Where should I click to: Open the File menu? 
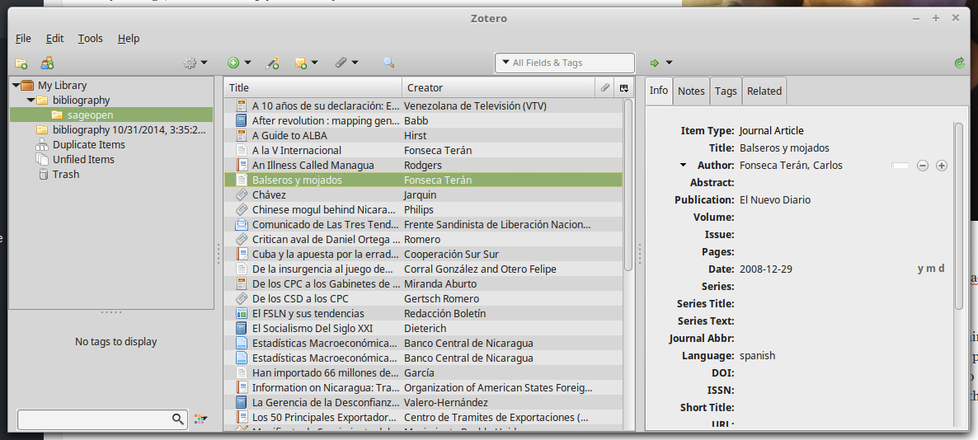click(23, 38)
